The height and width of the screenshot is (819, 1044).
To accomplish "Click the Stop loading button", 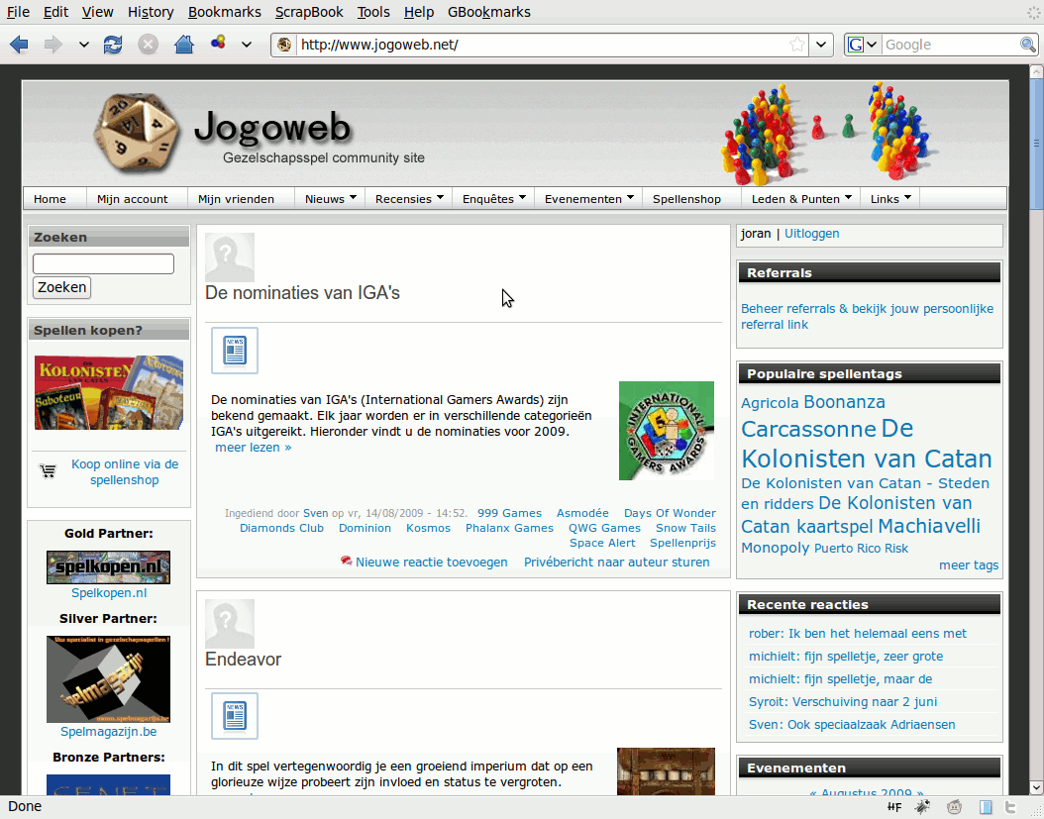I will click(148, 45).
